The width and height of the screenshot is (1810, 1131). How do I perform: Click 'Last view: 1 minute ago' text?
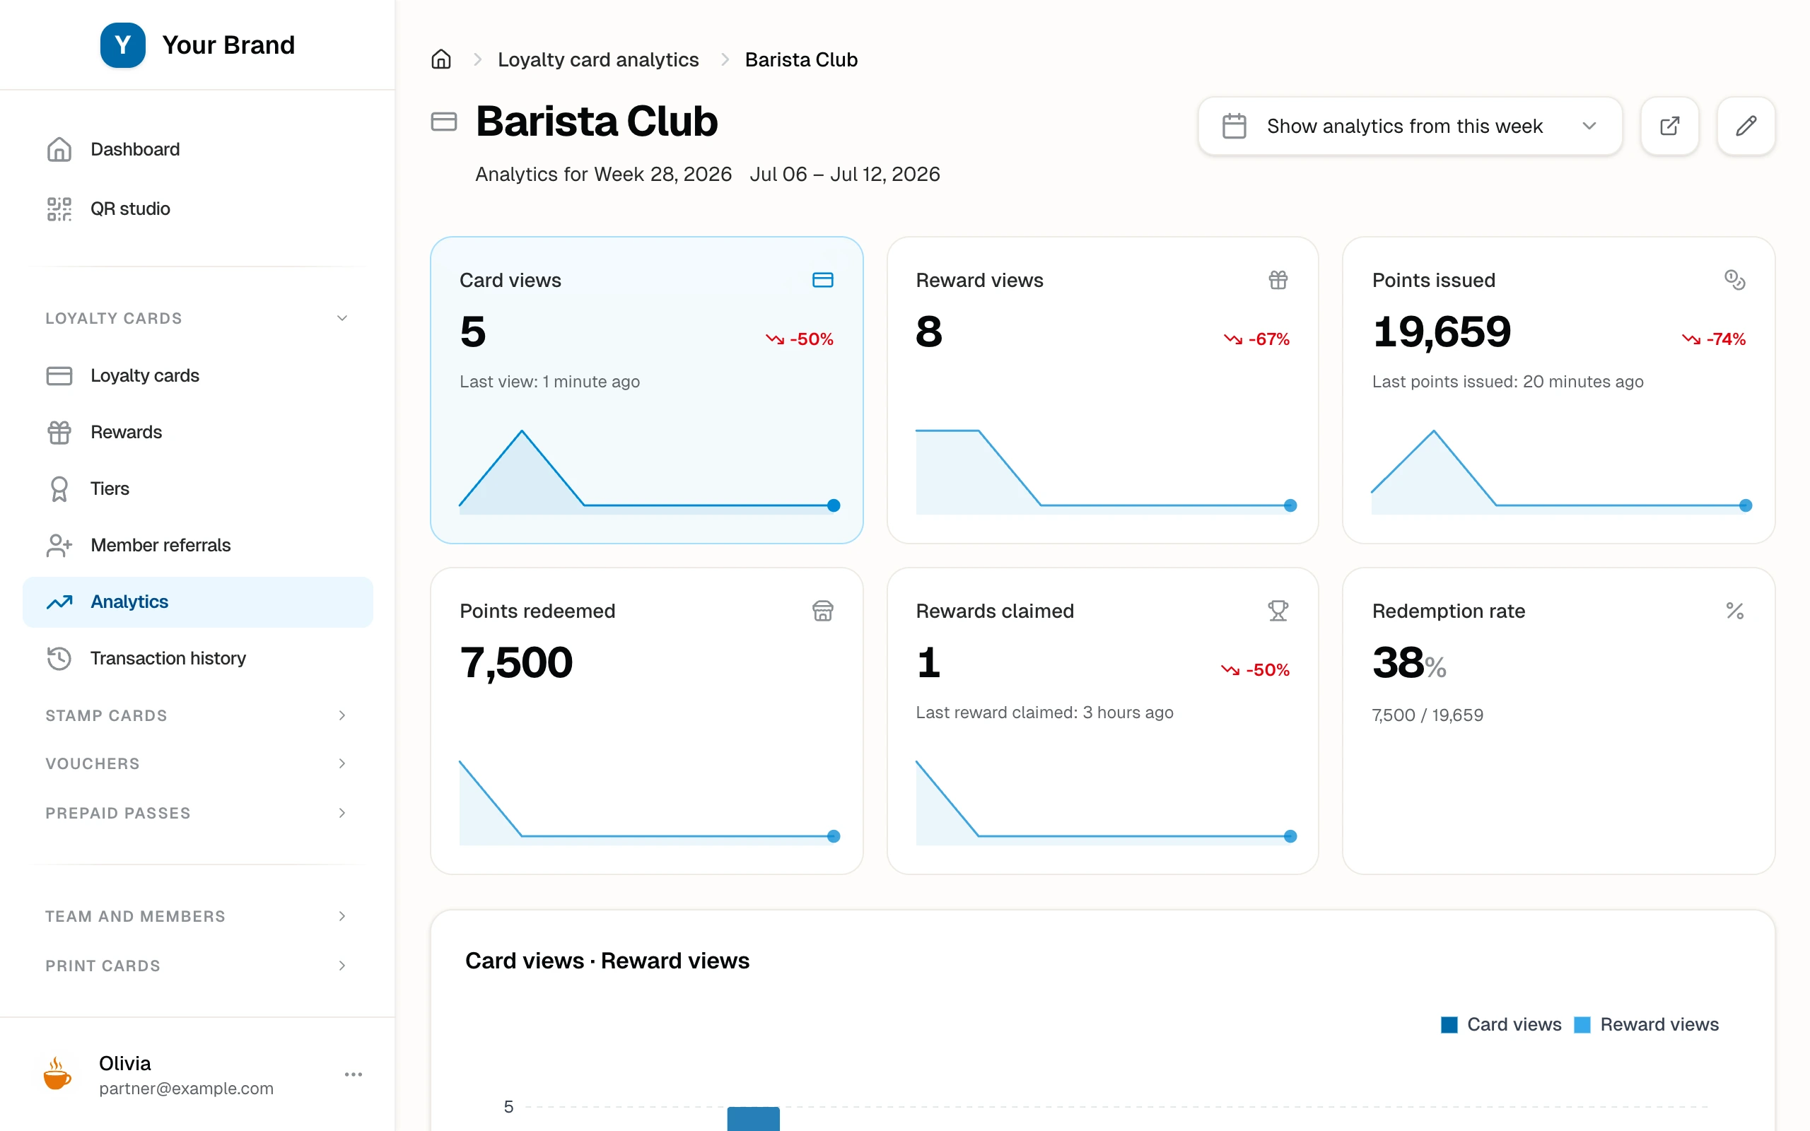pos(550,382)
